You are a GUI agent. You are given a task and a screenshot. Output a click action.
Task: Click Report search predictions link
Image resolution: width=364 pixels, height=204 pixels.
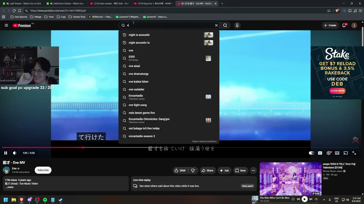tap(204, 141)
